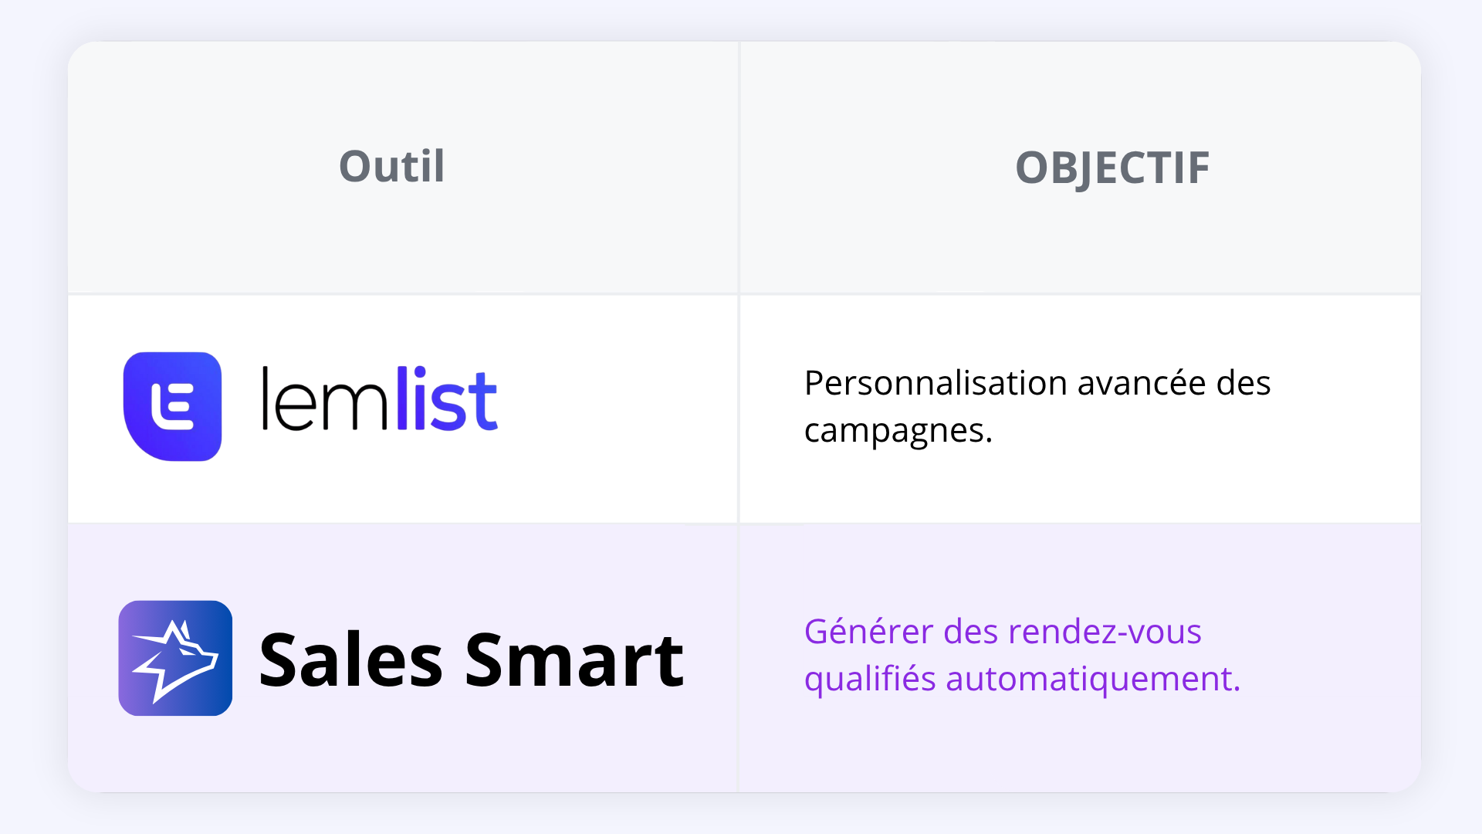Click the white E letter inside lemlist icon

pos(172,406)
